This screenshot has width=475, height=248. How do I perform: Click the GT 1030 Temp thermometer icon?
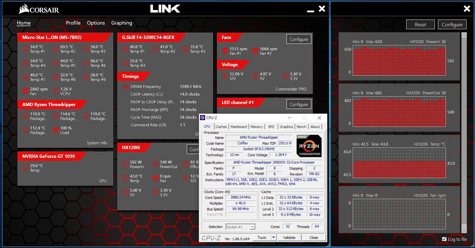point(25,168)
